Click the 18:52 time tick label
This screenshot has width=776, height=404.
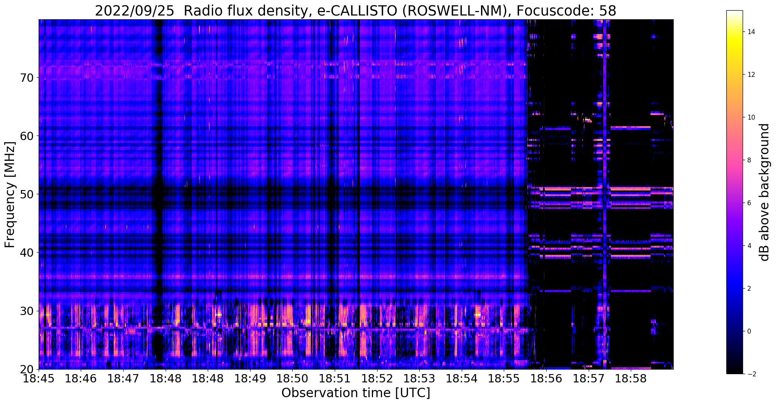pyautogui.click(x=377, y=379)
